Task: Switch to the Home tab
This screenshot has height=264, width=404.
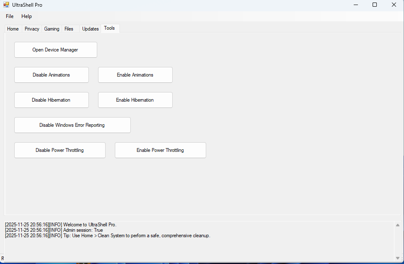Action: [x=13, y=29]
